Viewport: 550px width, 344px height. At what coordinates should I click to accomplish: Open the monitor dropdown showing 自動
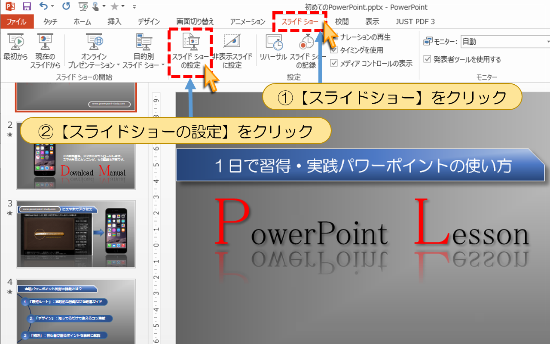505,42
